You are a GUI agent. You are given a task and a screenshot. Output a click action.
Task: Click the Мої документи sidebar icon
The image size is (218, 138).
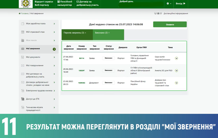click(23, 57)
